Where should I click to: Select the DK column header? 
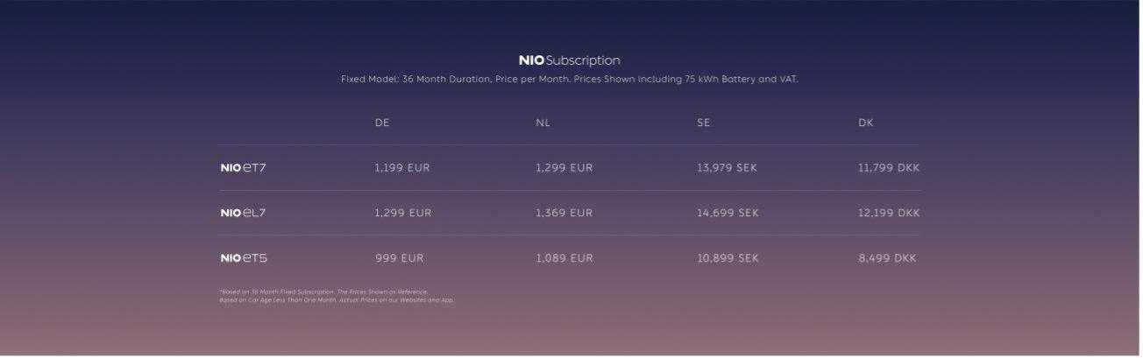click(x=866, y=123)
